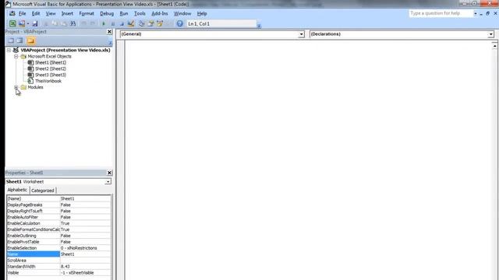This screenshot has height=280, width=499.
Task: Open the Object Browser icon
Action: point(160,24)
